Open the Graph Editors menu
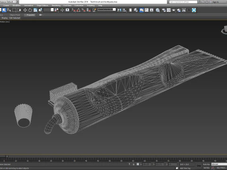The image size is (227, 170). (x=43, y=6)
